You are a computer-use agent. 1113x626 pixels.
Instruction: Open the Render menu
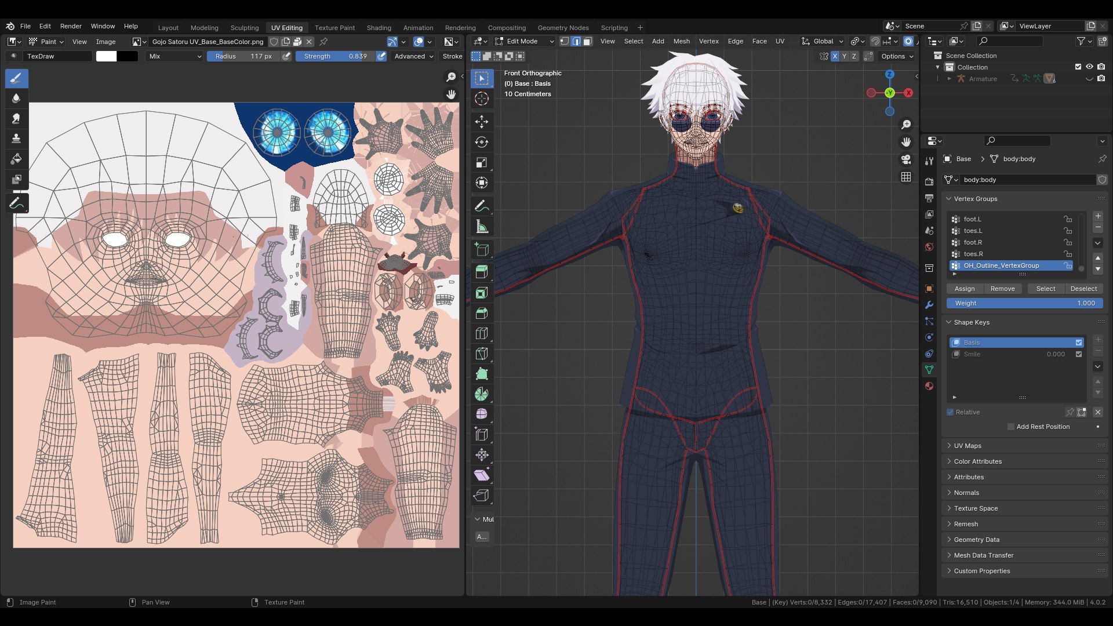pos(71,26)
